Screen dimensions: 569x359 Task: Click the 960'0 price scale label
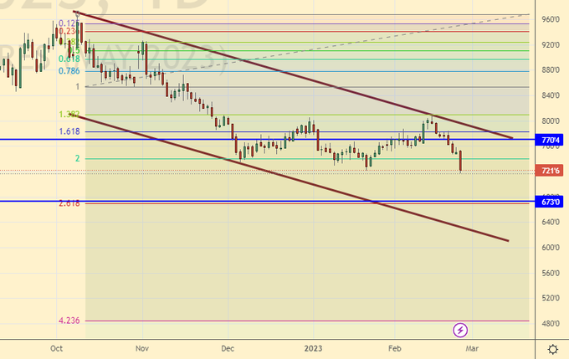(551, 19)
